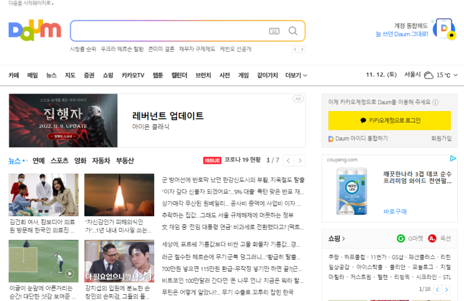Click the Daum D icon beside 아이디 통합하기
The image size is (464, 301).
pos(331,139)
